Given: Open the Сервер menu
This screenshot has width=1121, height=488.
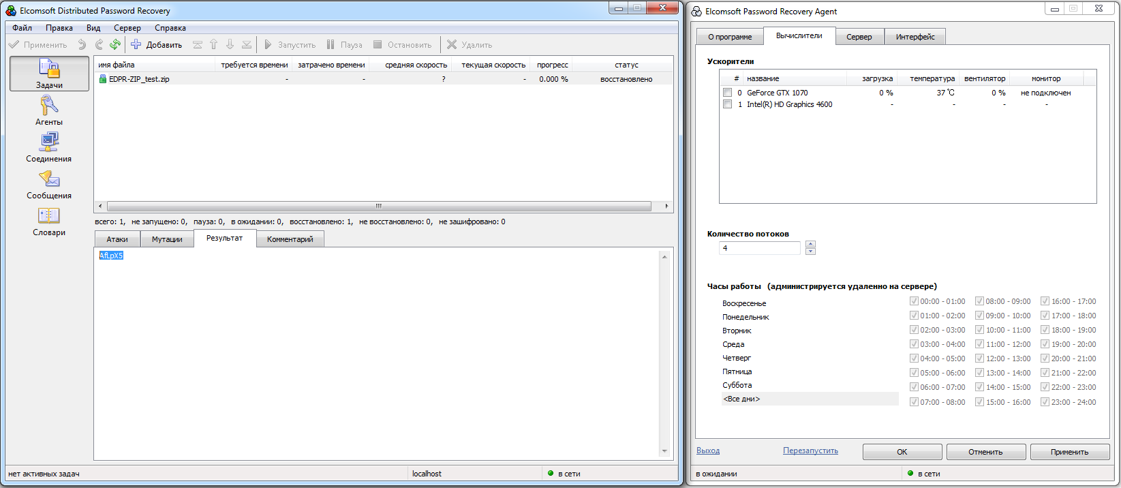Looking at the screenshot, I should (127, 28).
